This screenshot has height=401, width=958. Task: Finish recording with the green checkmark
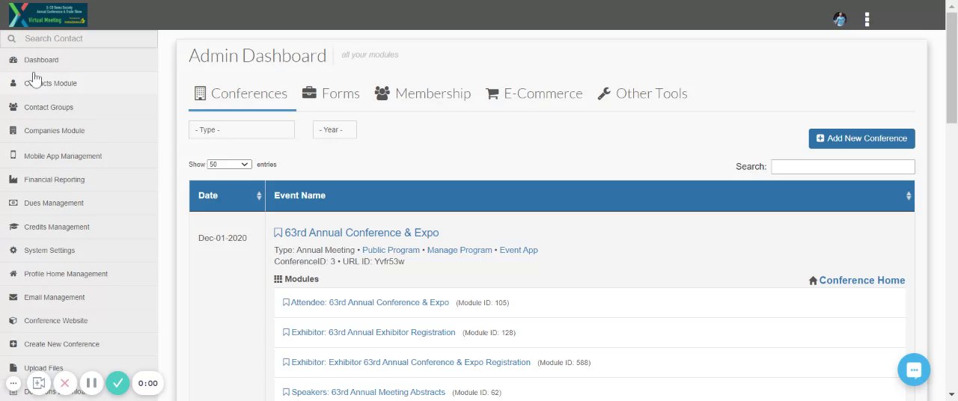[118, 383]
